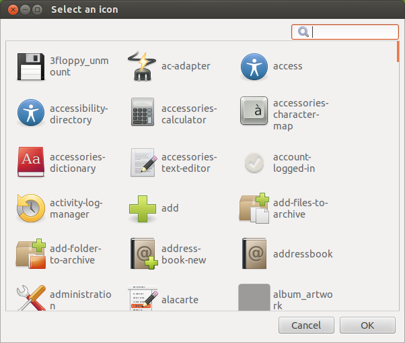Image resolution: width=405 pixels, height=343 pixels.
Task: Pick the add-folder-to-archive icon
Action: (31, 254)
